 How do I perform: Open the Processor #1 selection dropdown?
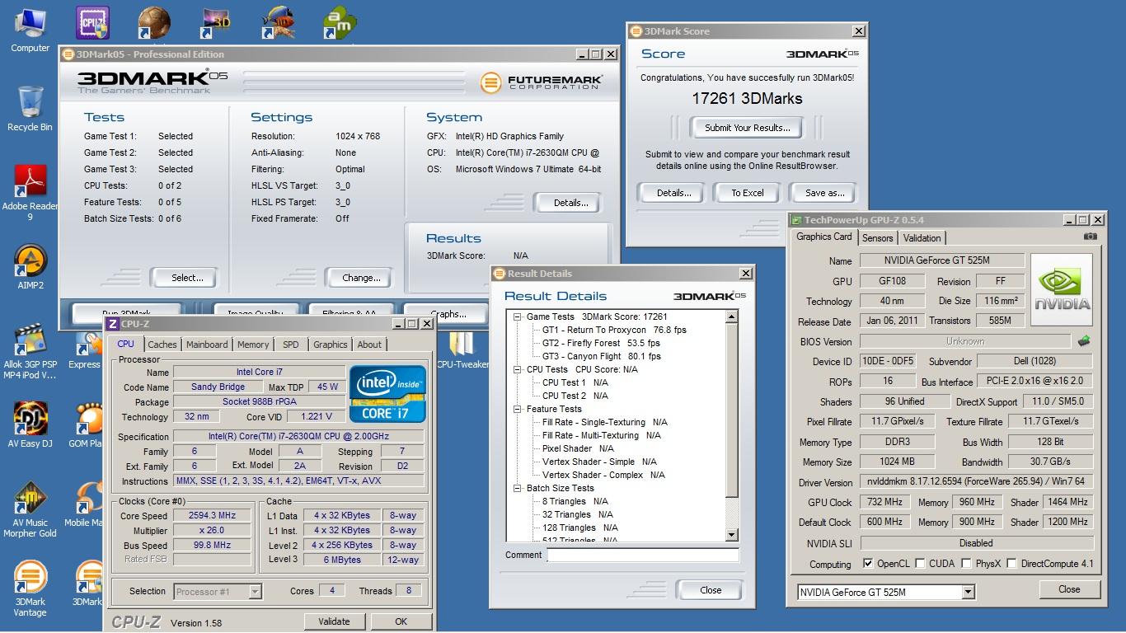tap(255, 591)
